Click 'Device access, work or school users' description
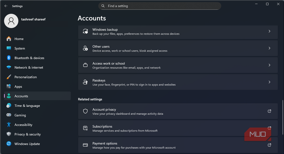The image size is (284, 154). coord(130,51)
